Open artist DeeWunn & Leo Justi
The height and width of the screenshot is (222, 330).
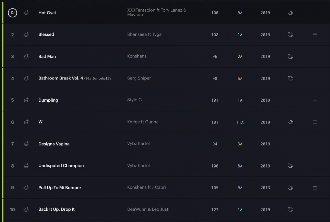tap(148, 209)
